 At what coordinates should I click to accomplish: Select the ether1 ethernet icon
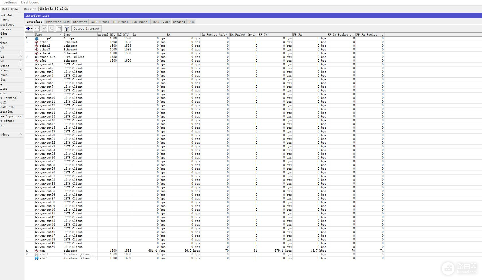click(37, 42)
